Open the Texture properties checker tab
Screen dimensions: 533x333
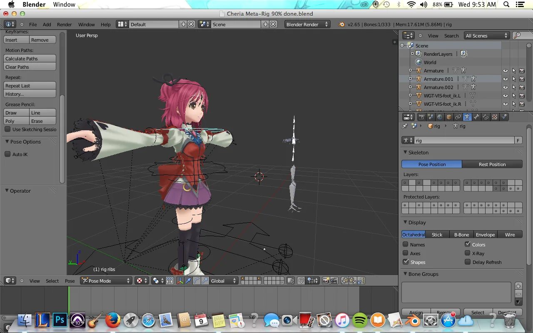[x=495, y=117]
